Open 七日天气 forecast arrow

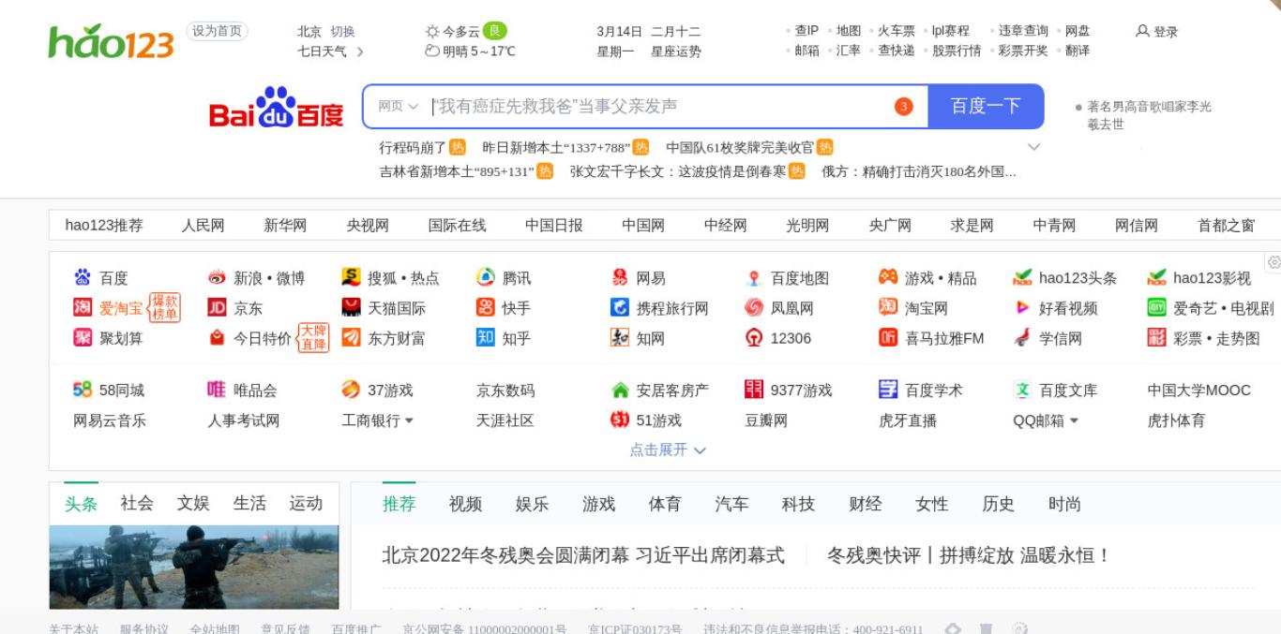359,52
